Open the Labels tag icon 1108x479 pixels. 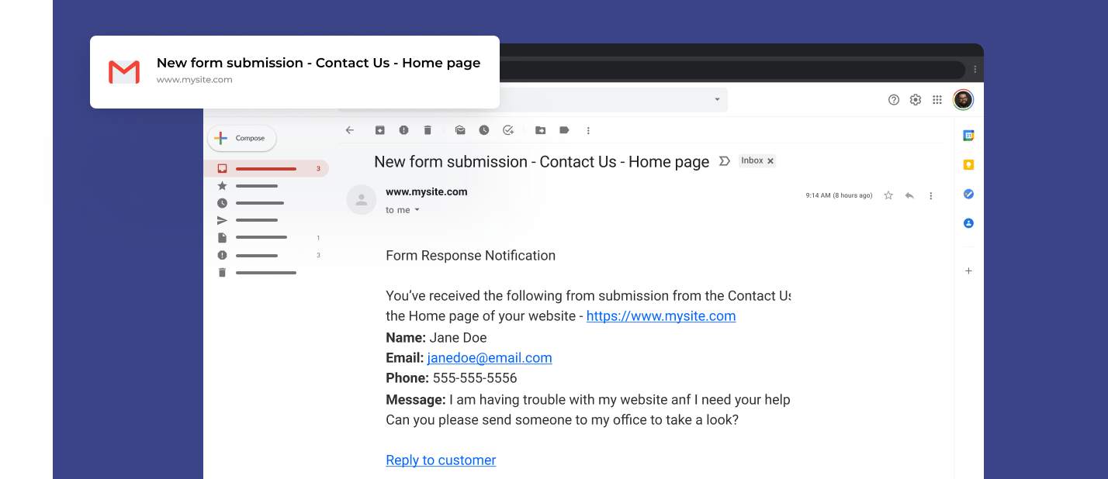point(564,130)
